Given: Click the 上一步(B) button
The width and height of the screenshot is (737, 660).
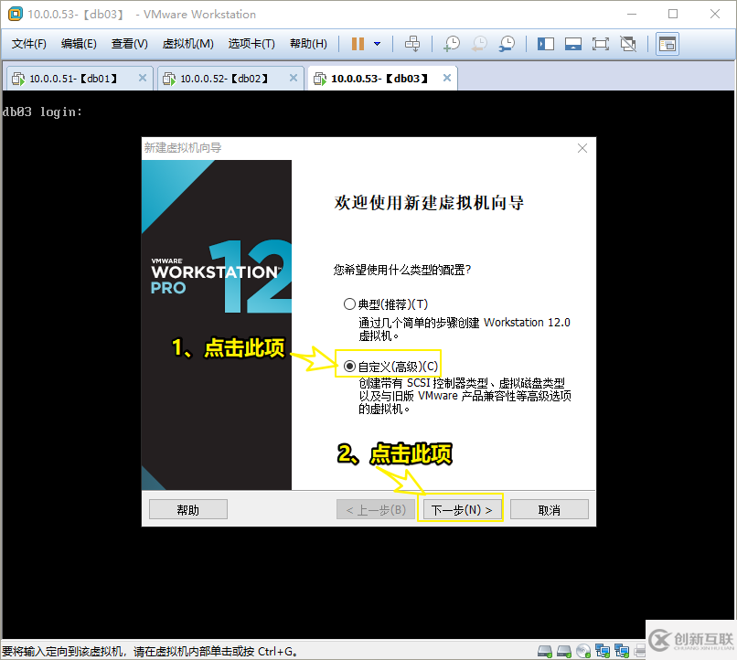Looking at the screenshot, I should click(376, 509).
